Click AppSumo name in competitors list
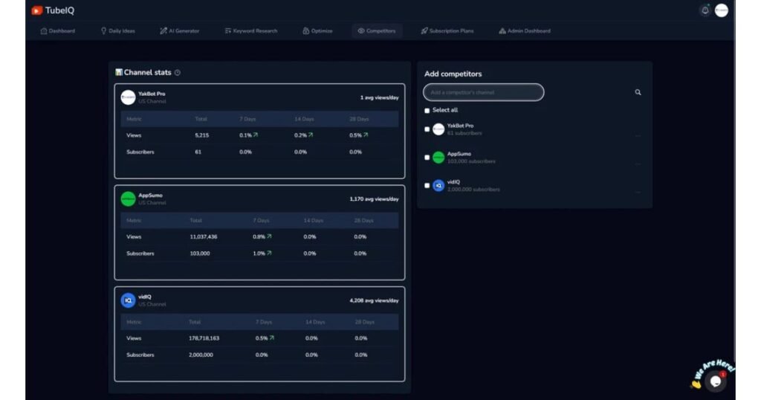 [459, 154]
